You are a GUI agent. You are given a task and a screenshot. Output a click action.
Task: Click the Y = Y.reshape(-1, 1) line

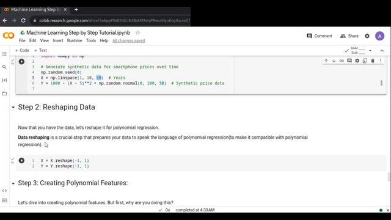(x=65, y=166)
